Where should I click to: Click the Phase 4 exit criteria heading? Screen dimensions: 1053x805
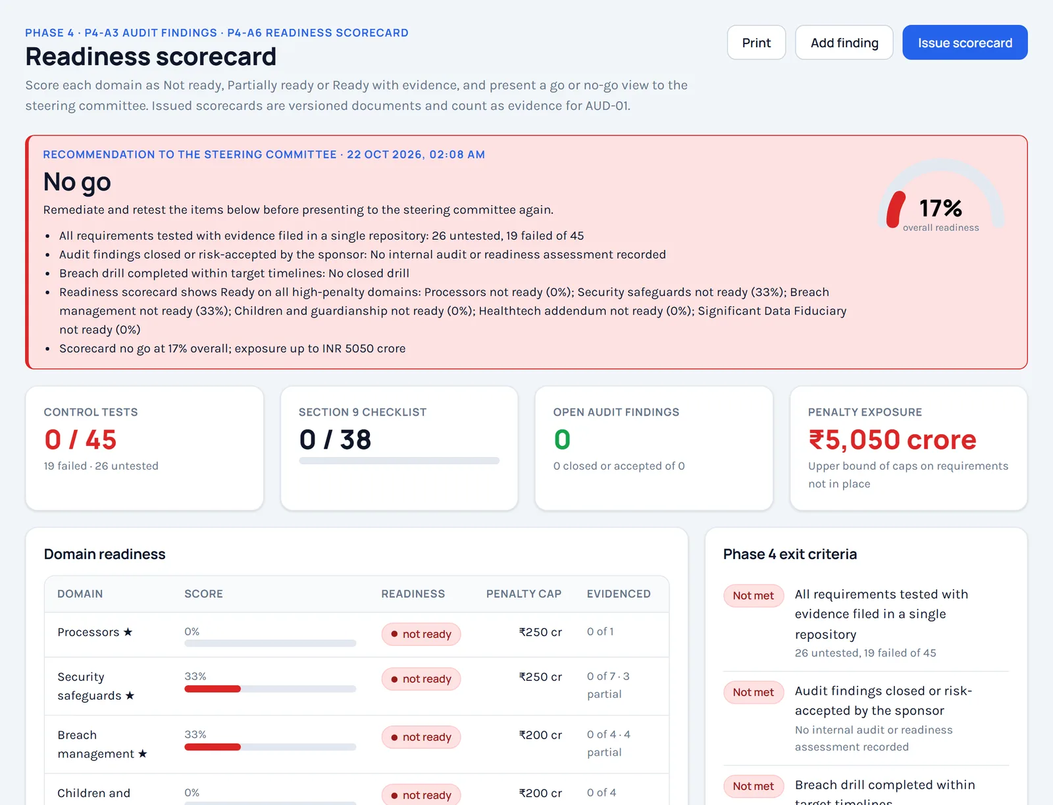[790, 554]
